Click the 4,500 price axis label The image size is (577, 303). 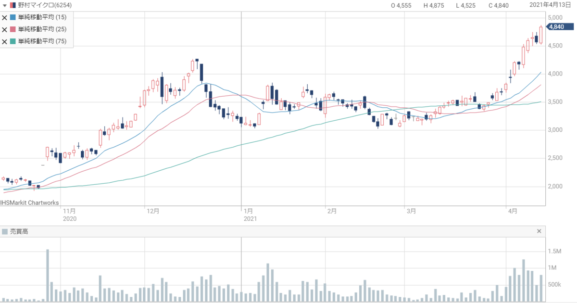click(x=556, y=46)
